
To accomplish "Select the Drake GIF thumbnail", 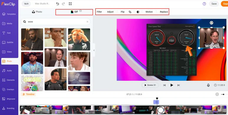I will pyautogui.click(x=32, y=39).
